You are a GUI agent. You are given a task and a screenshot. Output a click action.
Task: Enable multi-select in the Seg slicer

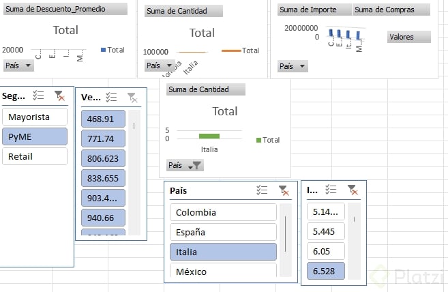39,97
